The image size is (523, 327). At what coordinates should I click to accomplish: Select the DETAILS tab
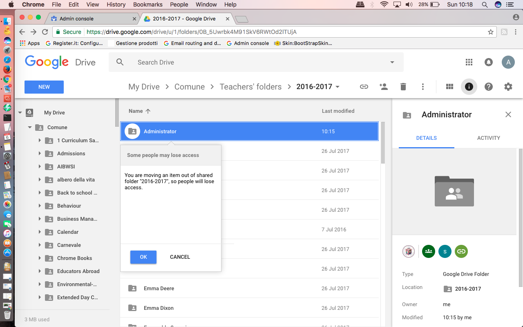click(427, 138)
